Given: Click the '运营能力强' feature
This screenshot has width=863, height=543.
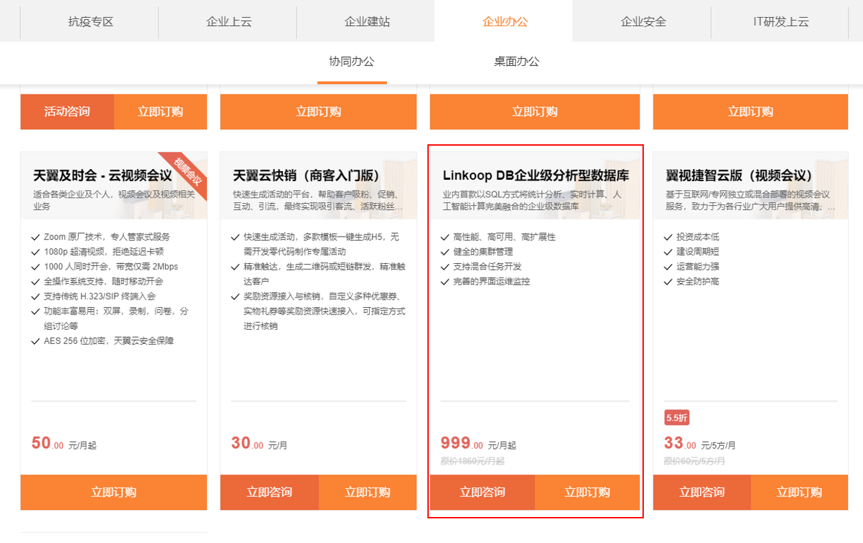Looking at the screenshot, I should click(x=698, y=267).
